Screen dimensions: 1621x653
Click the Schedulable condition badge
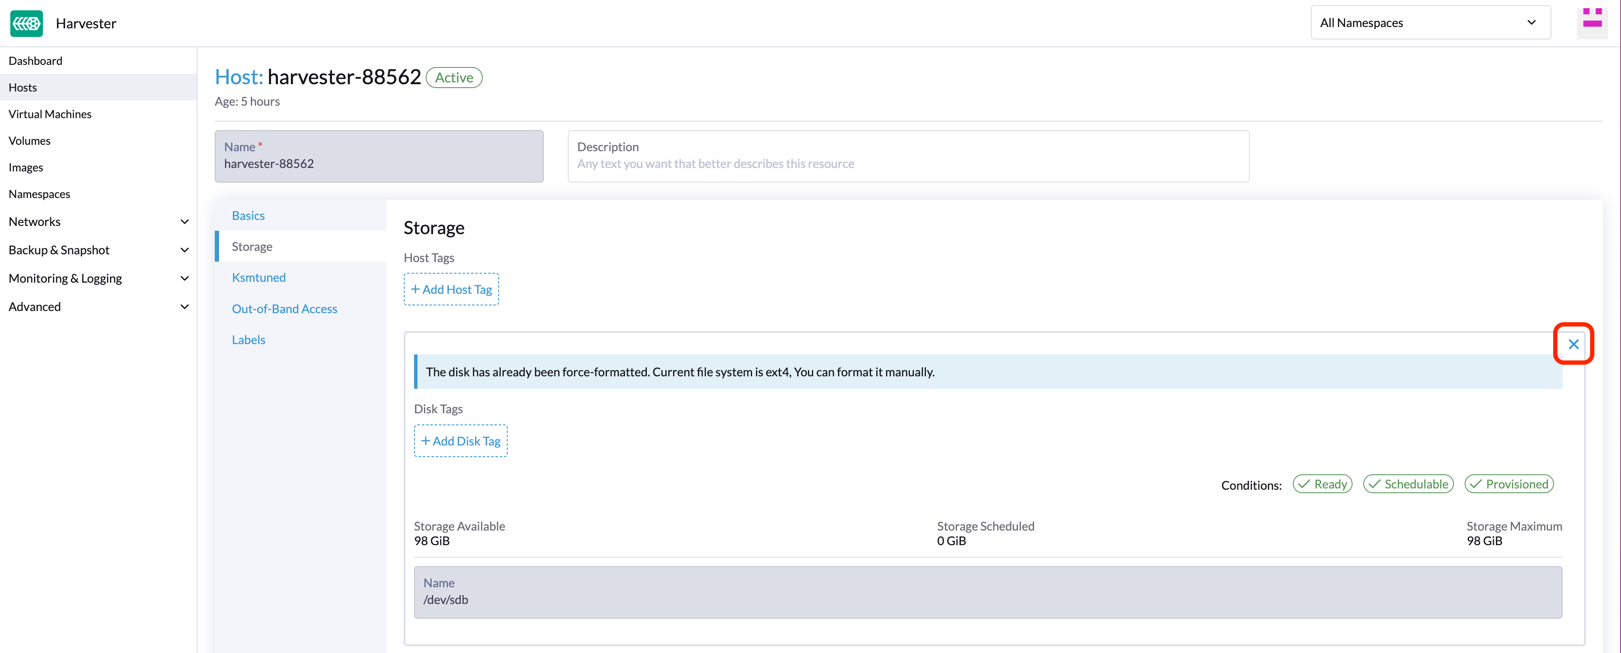1408,484
